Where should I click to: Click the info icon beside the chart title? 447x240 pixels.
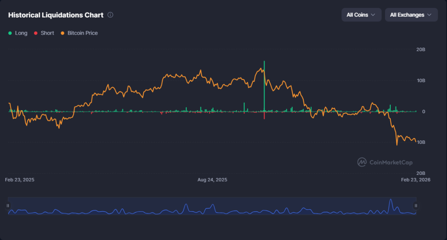110,15
